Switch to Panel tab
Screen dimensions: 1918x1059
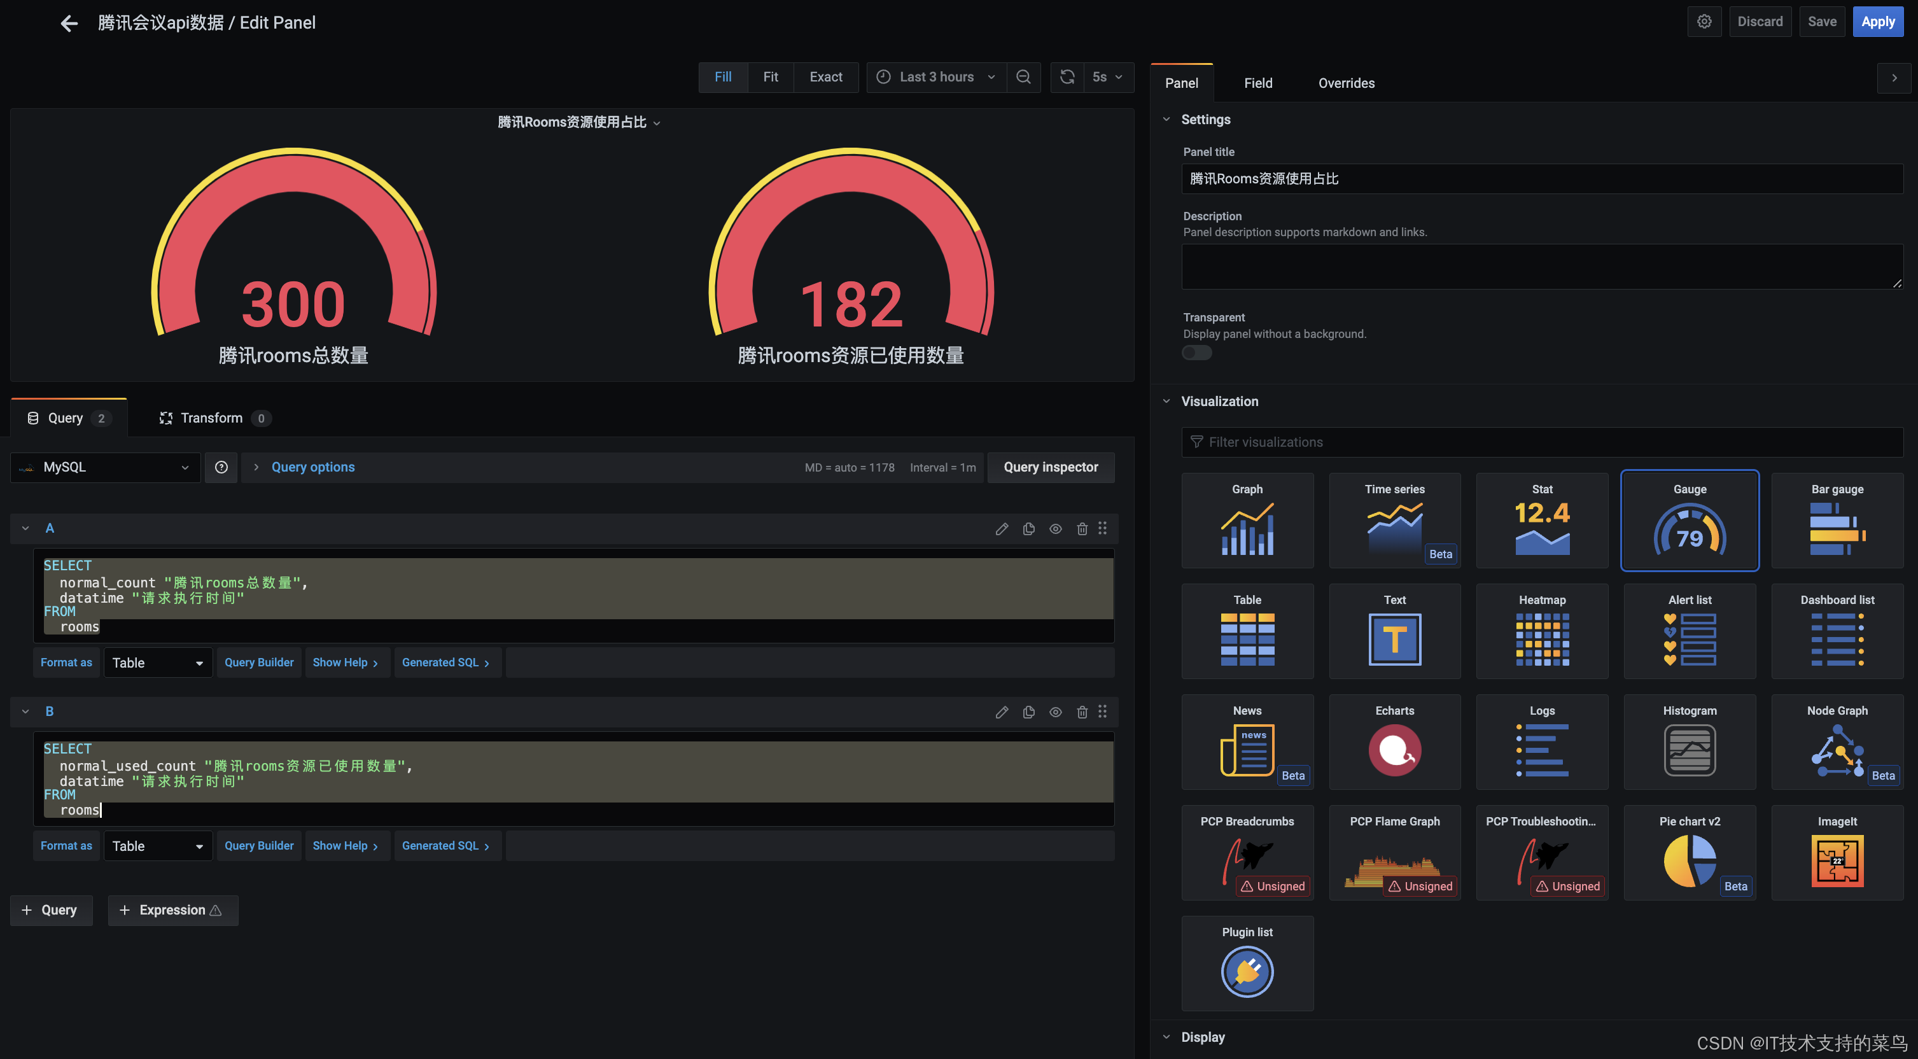1182,83
